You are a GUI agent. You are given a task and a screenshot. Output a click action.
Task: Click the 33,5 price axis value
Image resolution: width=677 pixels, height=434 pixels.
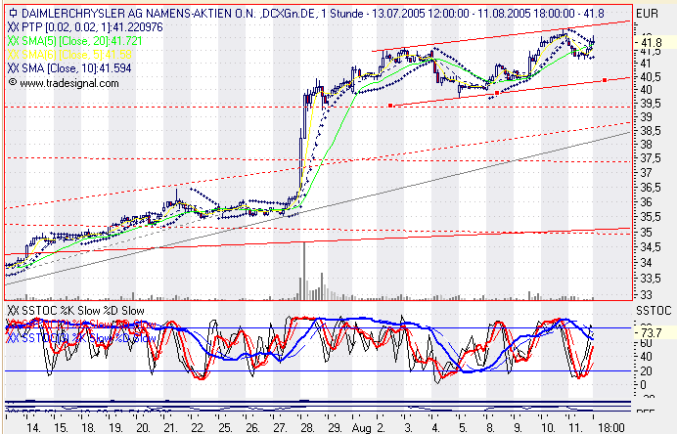tap(651, 279)
